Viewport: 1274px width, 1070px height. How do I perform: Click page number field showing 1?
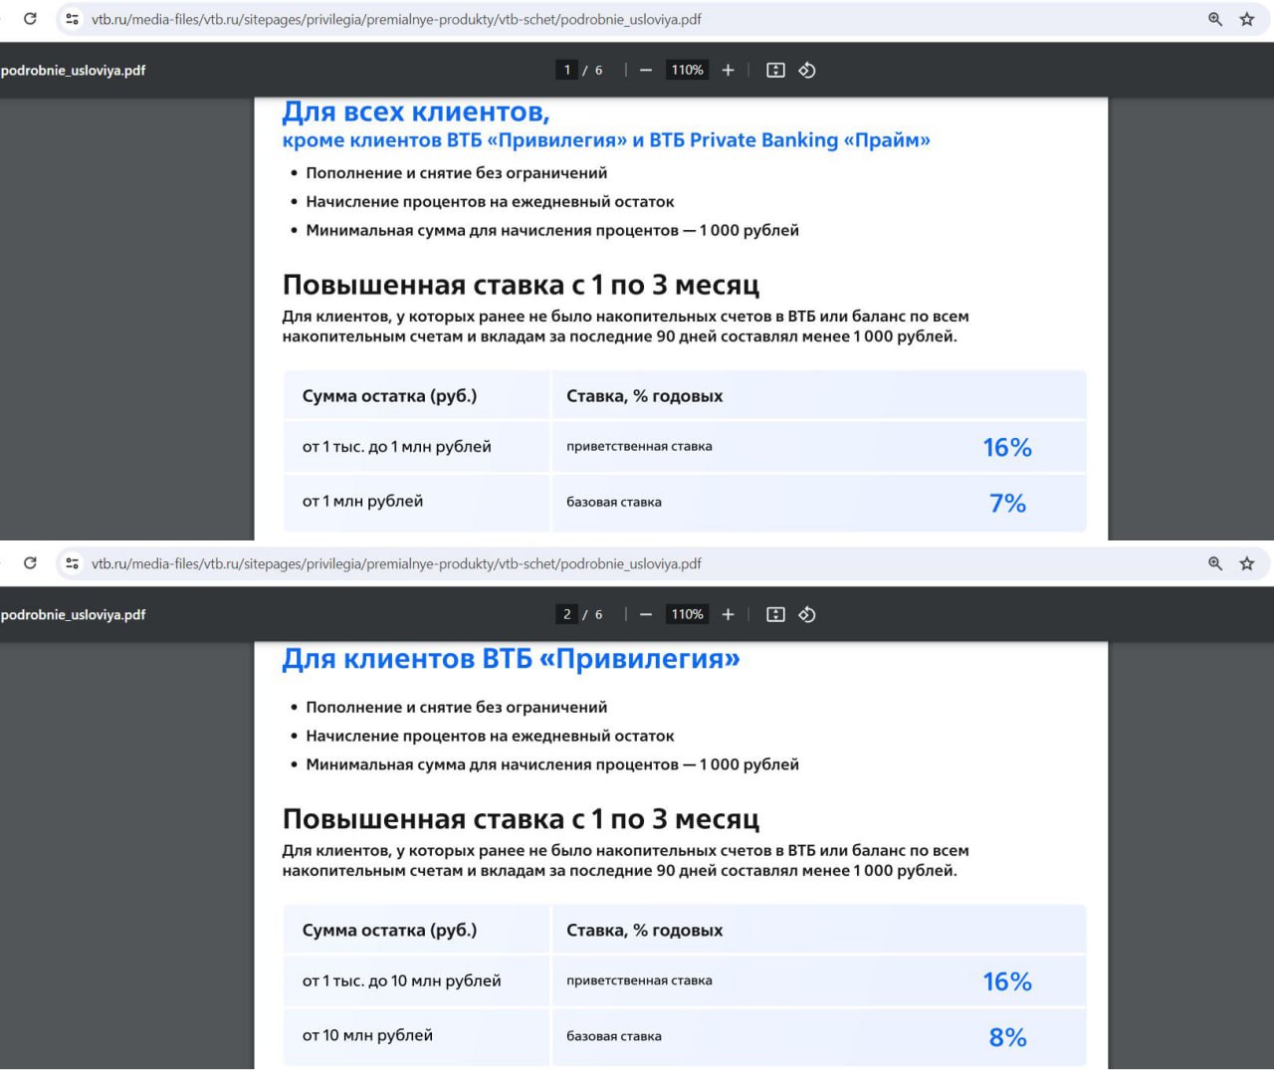[x=566, y=70]
